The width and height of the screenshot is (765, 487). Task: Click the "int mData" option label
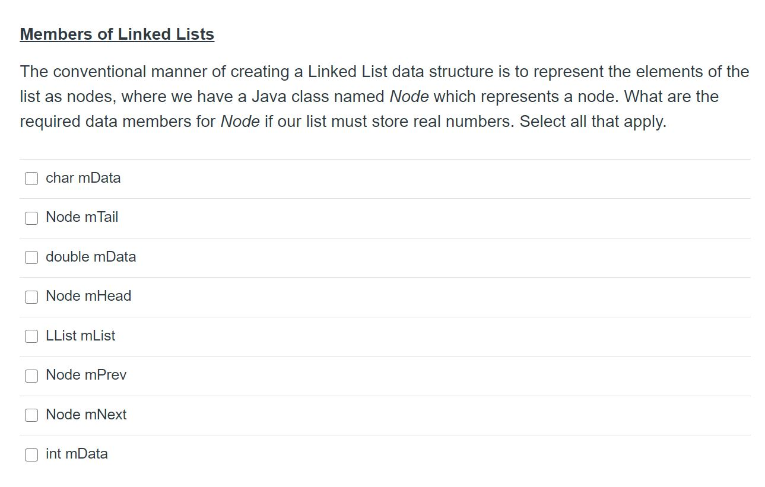click(x=77, y=454)
